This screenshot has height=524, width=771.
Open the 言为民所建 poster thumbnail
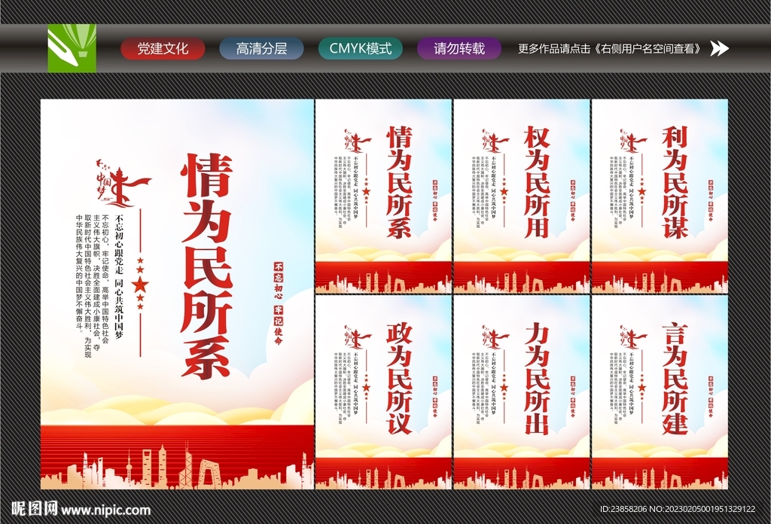[660, 392]
